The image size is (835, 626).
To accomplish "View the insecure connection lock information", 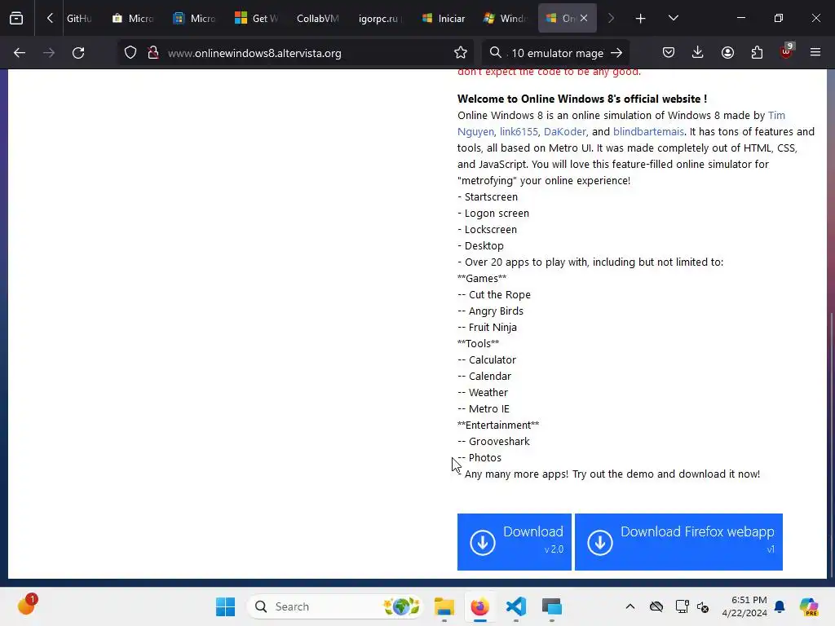I will point(152,53).
